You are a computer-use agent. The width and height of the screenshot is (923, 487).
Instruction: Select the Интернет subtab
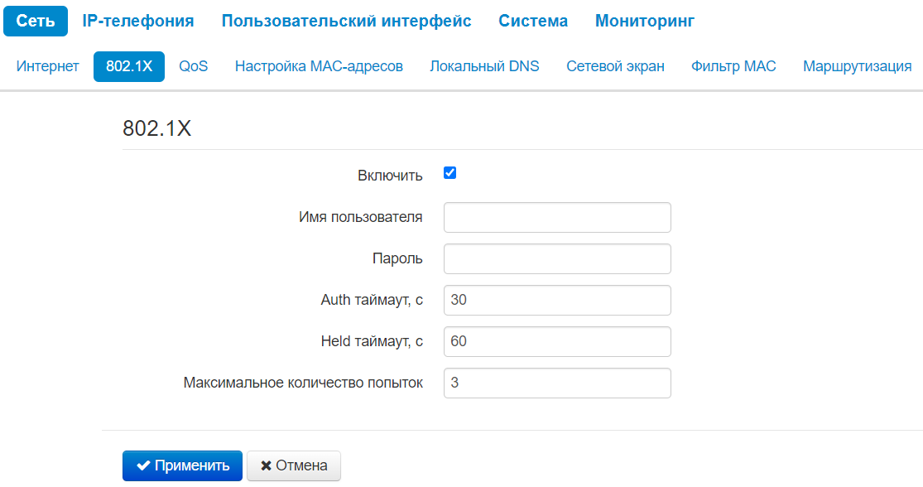point(48,66)
